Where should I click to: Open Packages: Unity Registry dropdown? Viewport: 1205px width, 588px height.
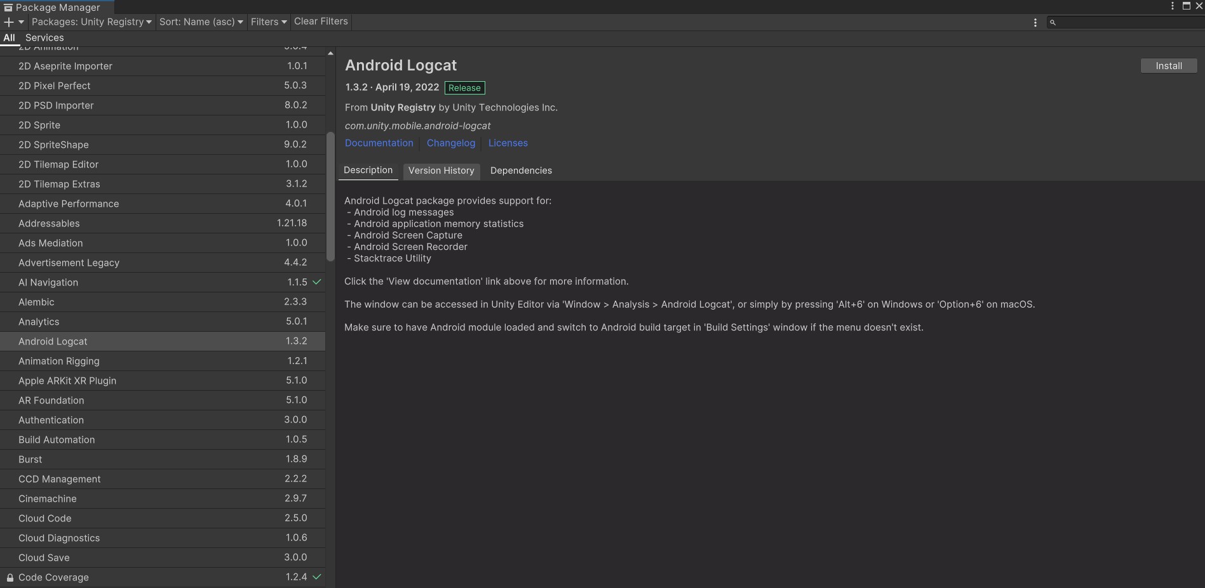[x=91, y=22]
